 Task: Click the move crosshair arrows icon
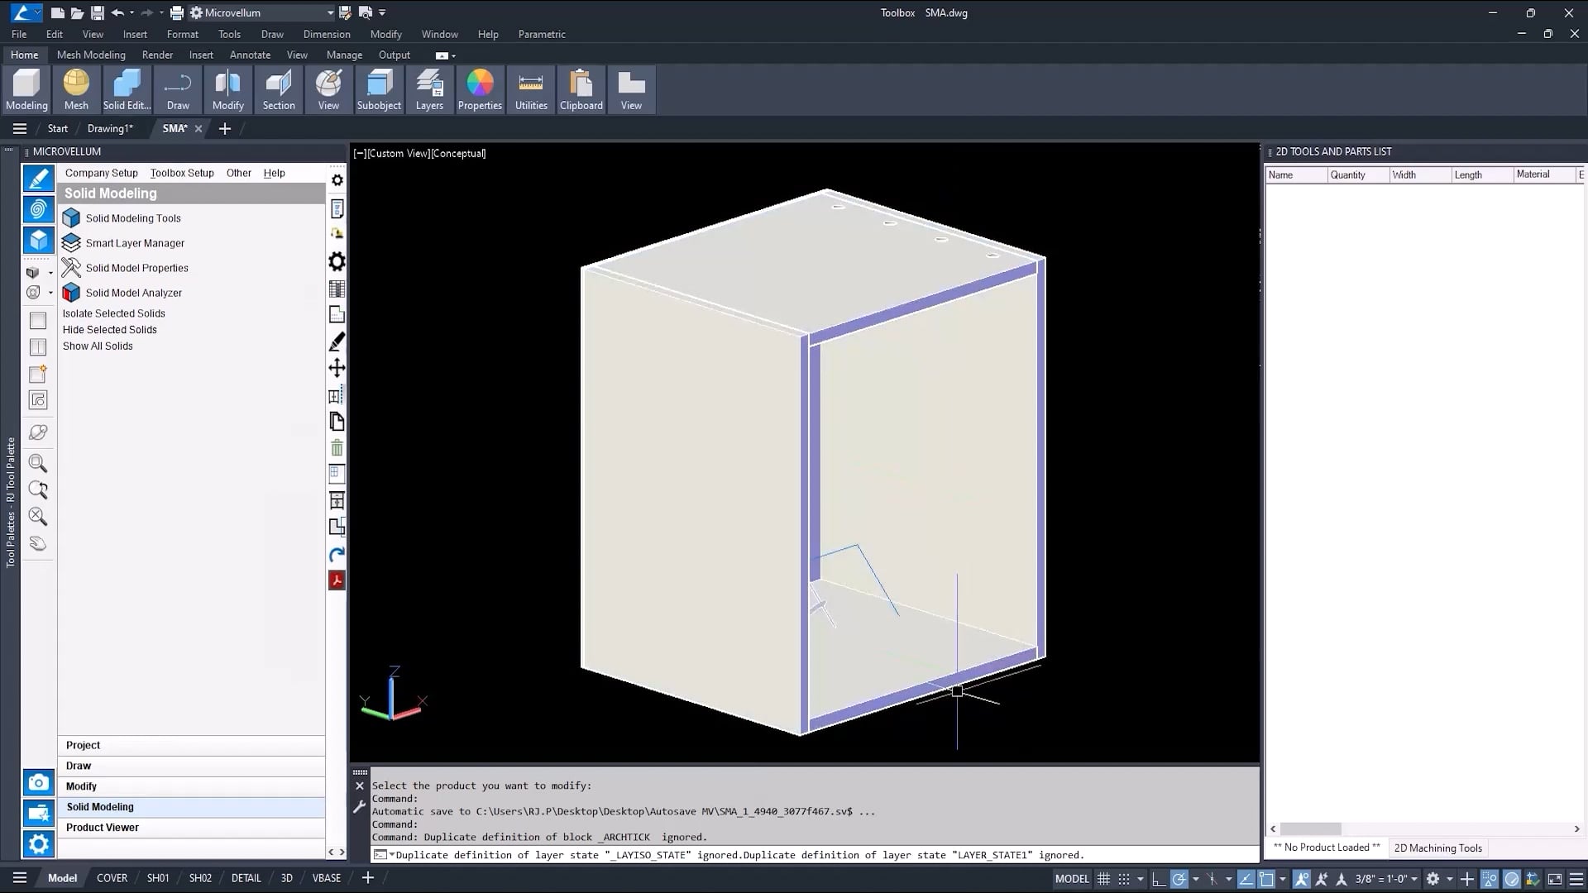pyautogui.click(x=337, y=368)
